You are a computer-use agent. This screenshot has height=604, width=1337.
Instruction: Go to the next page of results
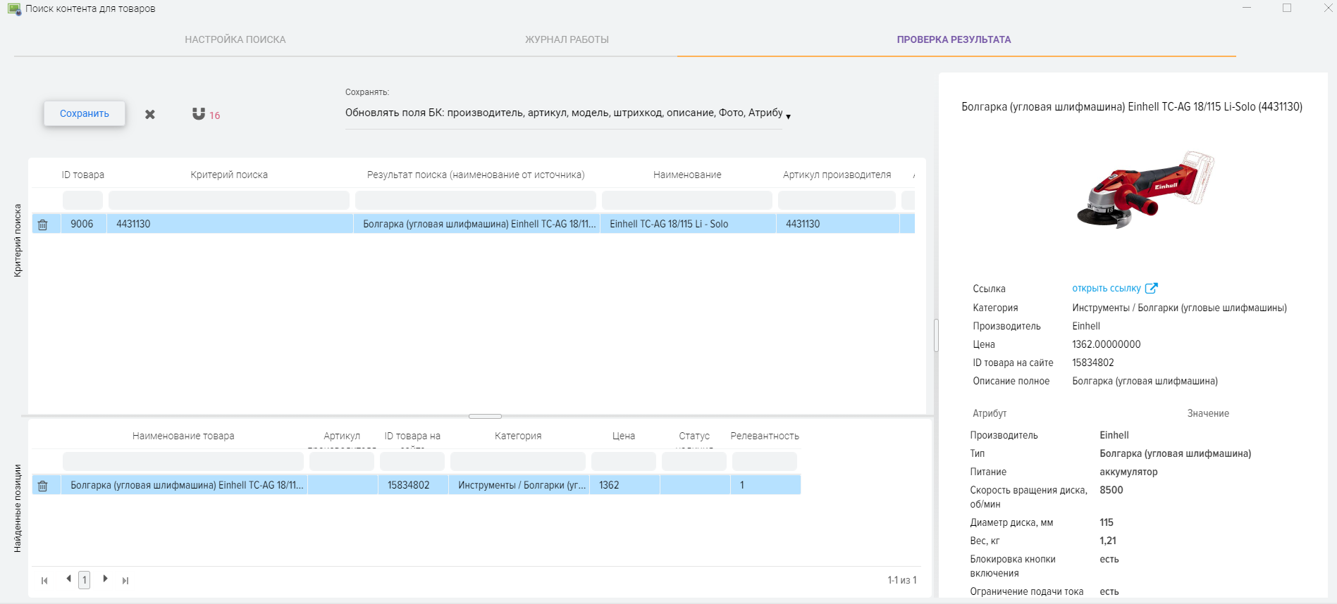pyautogui.click(x=105, y=579)
